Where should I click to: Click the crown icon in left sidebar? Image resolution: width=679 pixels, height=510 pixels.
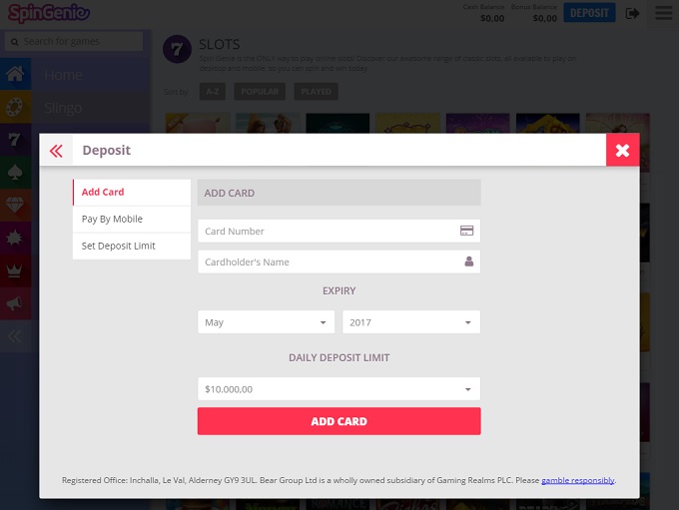(x=15, y=269)
